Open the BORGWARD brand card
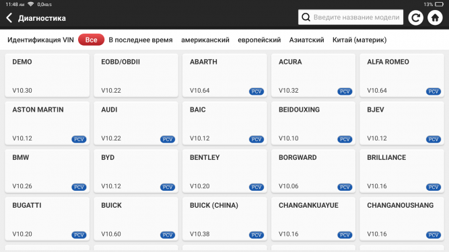This screenshot has height=252, width=449. tap(313, 171)
